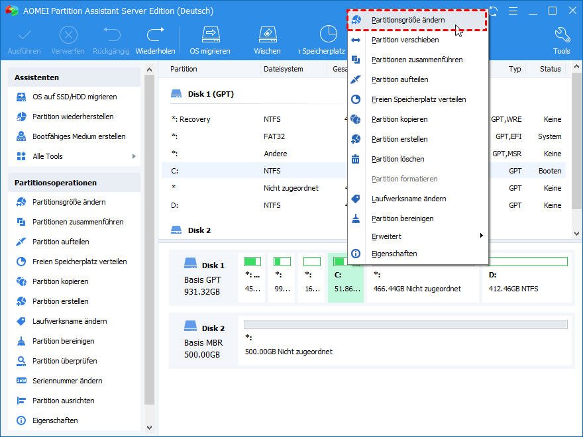
Task: Choose Partition kopieren in context menu
Action: [418, 119]
